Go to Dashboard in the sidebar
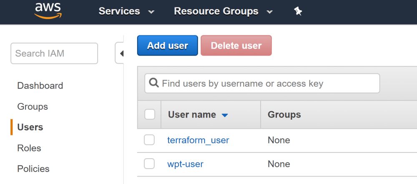Screen dimensions: 417x184 (x=40, y=86)
